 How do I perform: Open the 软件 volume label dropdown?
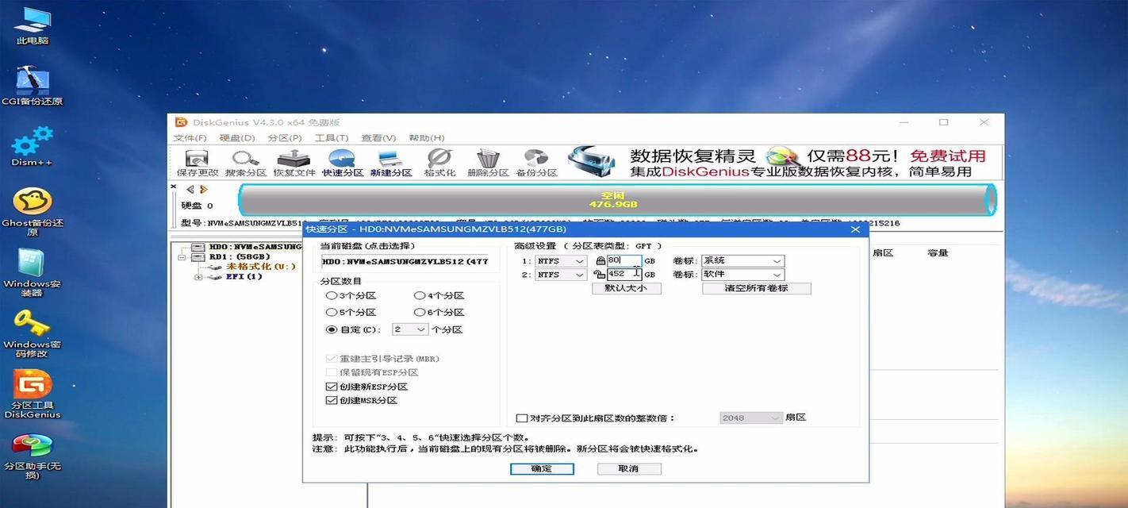click(x=743, y=275)
